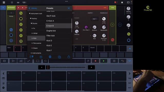164x92 pixels.
Task: Adjust the Master volume knob
Action: click(x=128, y=8)
